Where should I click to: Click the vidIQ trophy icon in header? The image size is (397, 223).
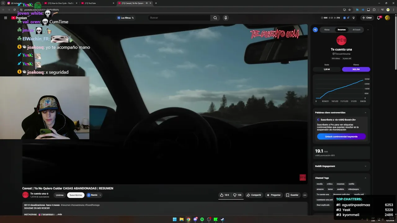pos(353,18)
